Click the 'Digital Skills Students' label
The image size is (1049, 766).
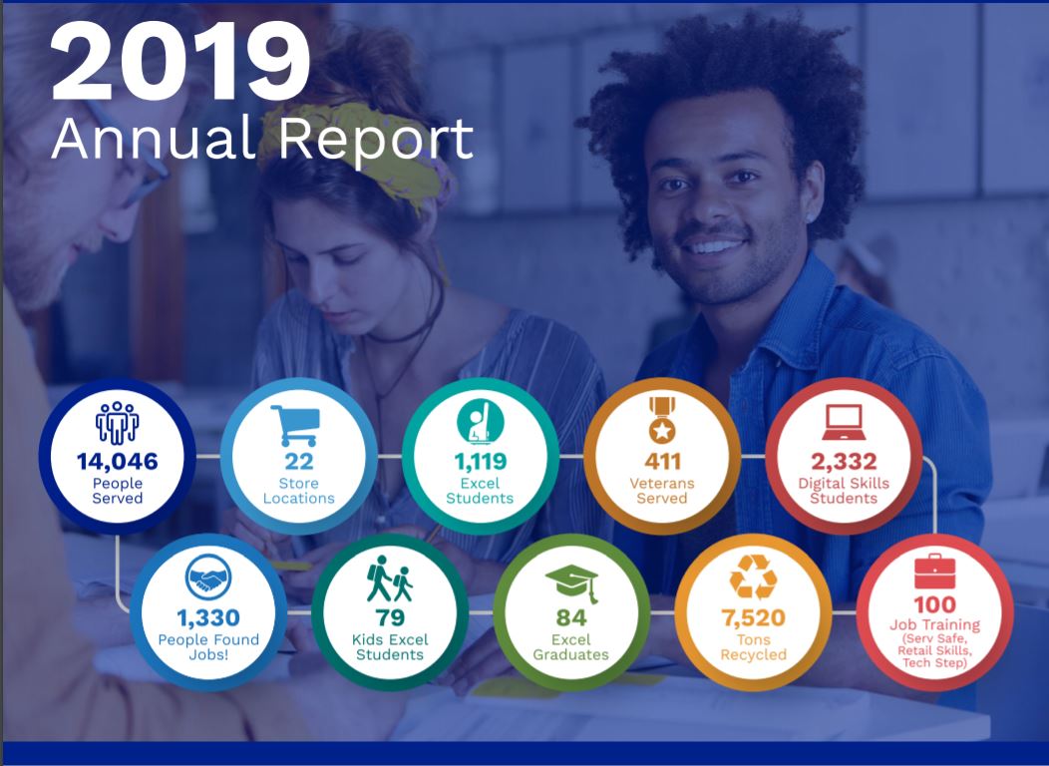[x=844, y=491]
